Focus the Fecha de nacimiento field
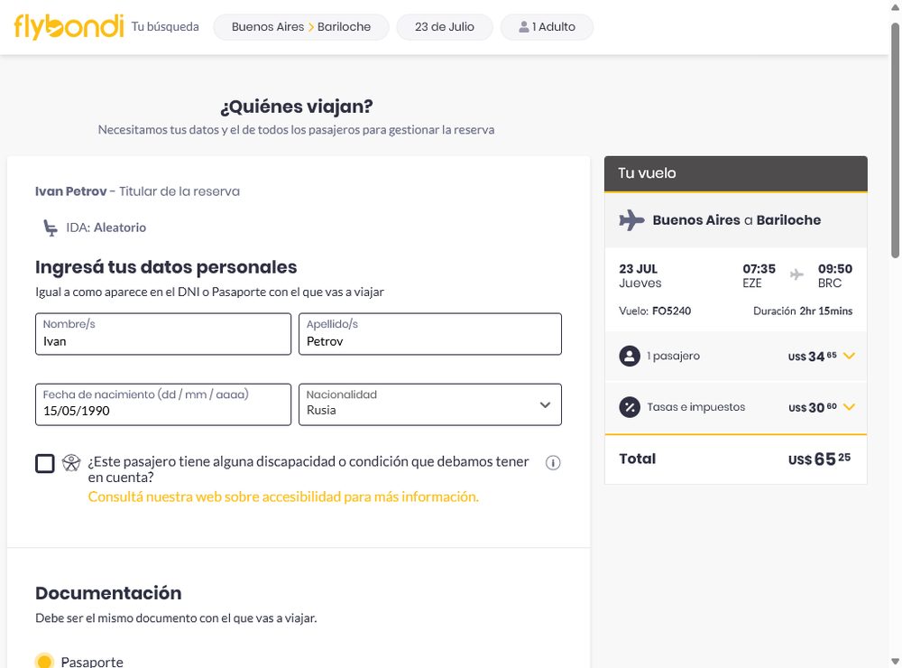Screen dimensions: 902x668 [x=163, y=404]
